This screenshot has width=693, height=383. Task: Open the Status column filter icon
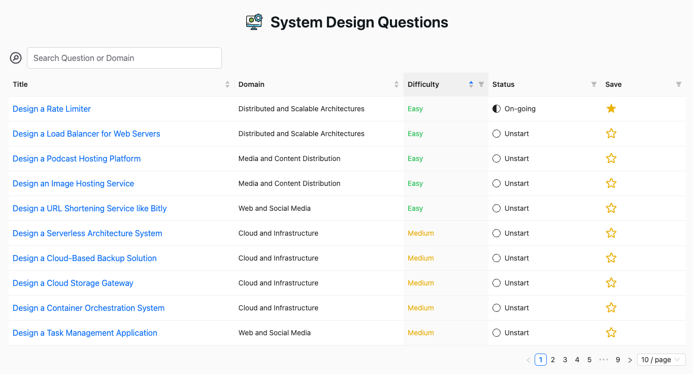(x=593, y=84)
